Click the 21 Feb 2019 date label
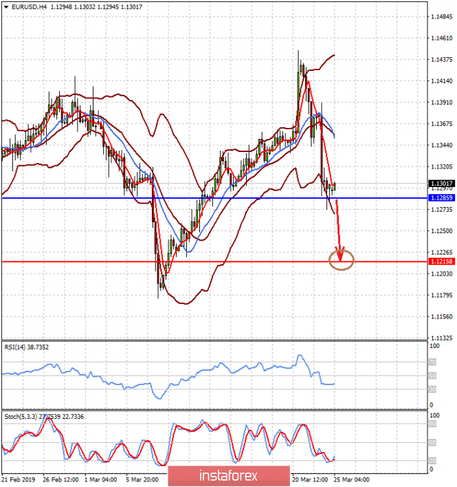 (x=17, y=478)
